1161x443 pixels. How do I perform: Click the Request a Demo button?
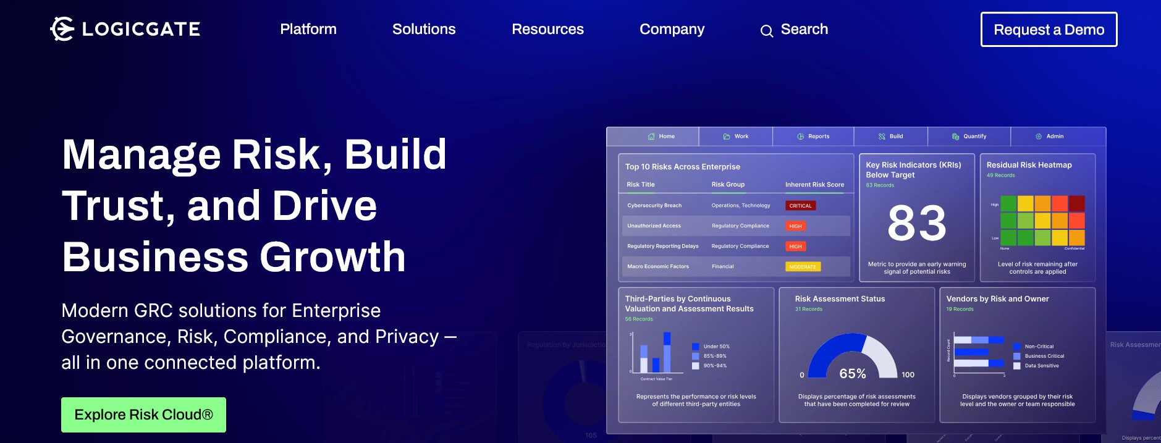click(1049, 30)
